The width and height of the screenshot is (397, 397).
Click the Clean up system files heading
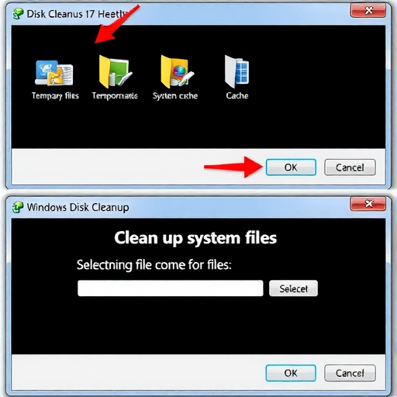point(195,238)
